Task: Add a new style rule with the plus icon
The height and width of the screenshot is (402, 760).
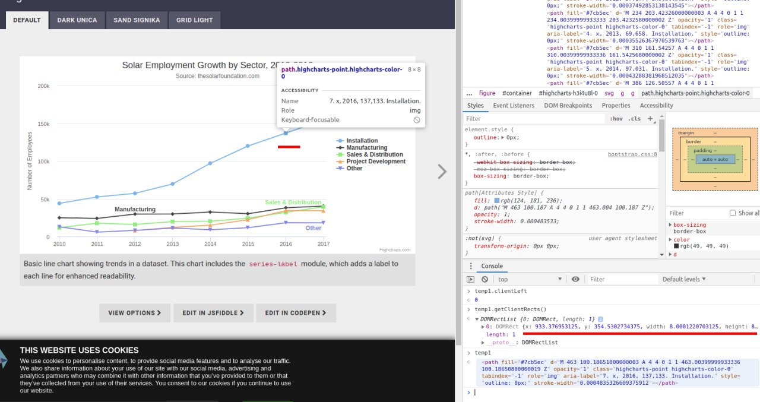Action: tap(650, 119)
